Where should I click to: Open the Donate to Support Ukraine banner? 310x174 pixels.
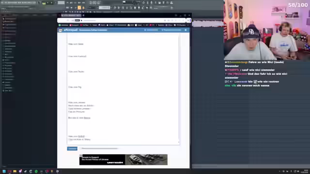coord(124,159)
